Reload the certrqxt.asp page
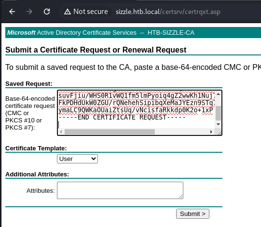The image size is (261, 227). click(47, 12)
